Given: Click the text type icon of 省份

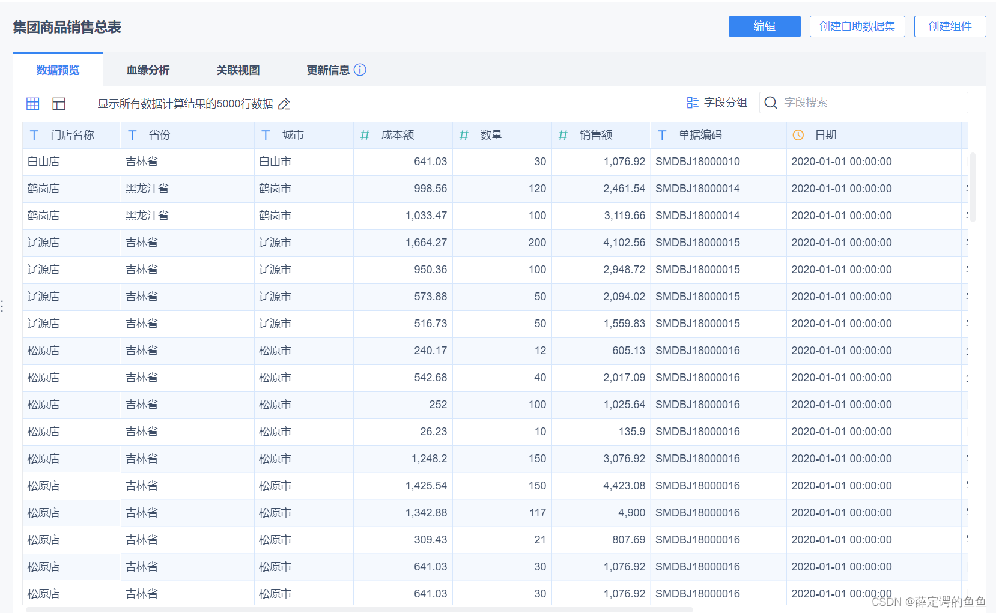Looking at the screenshot, I should [x=133, y=136].
